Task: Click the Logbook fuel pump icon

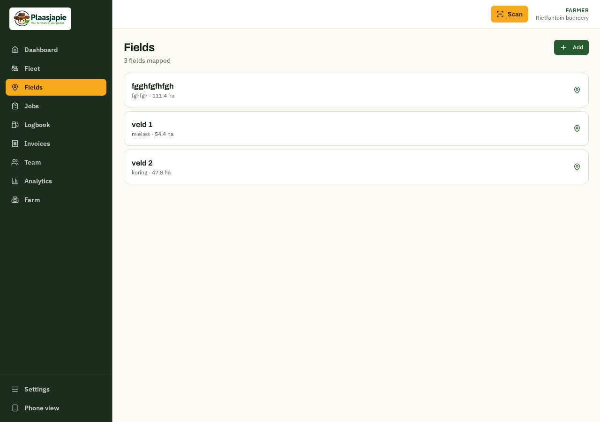Action: [15, 125]
